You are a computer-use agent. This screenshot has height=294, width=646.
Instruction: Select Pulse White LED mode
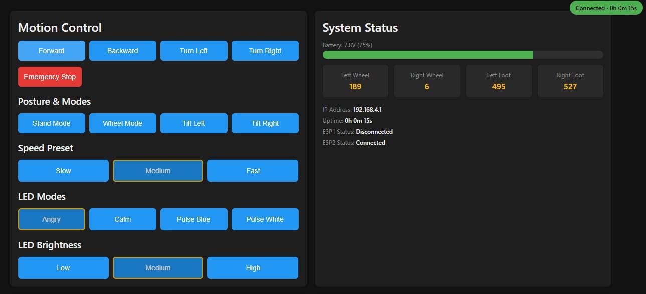coord(265,219)
